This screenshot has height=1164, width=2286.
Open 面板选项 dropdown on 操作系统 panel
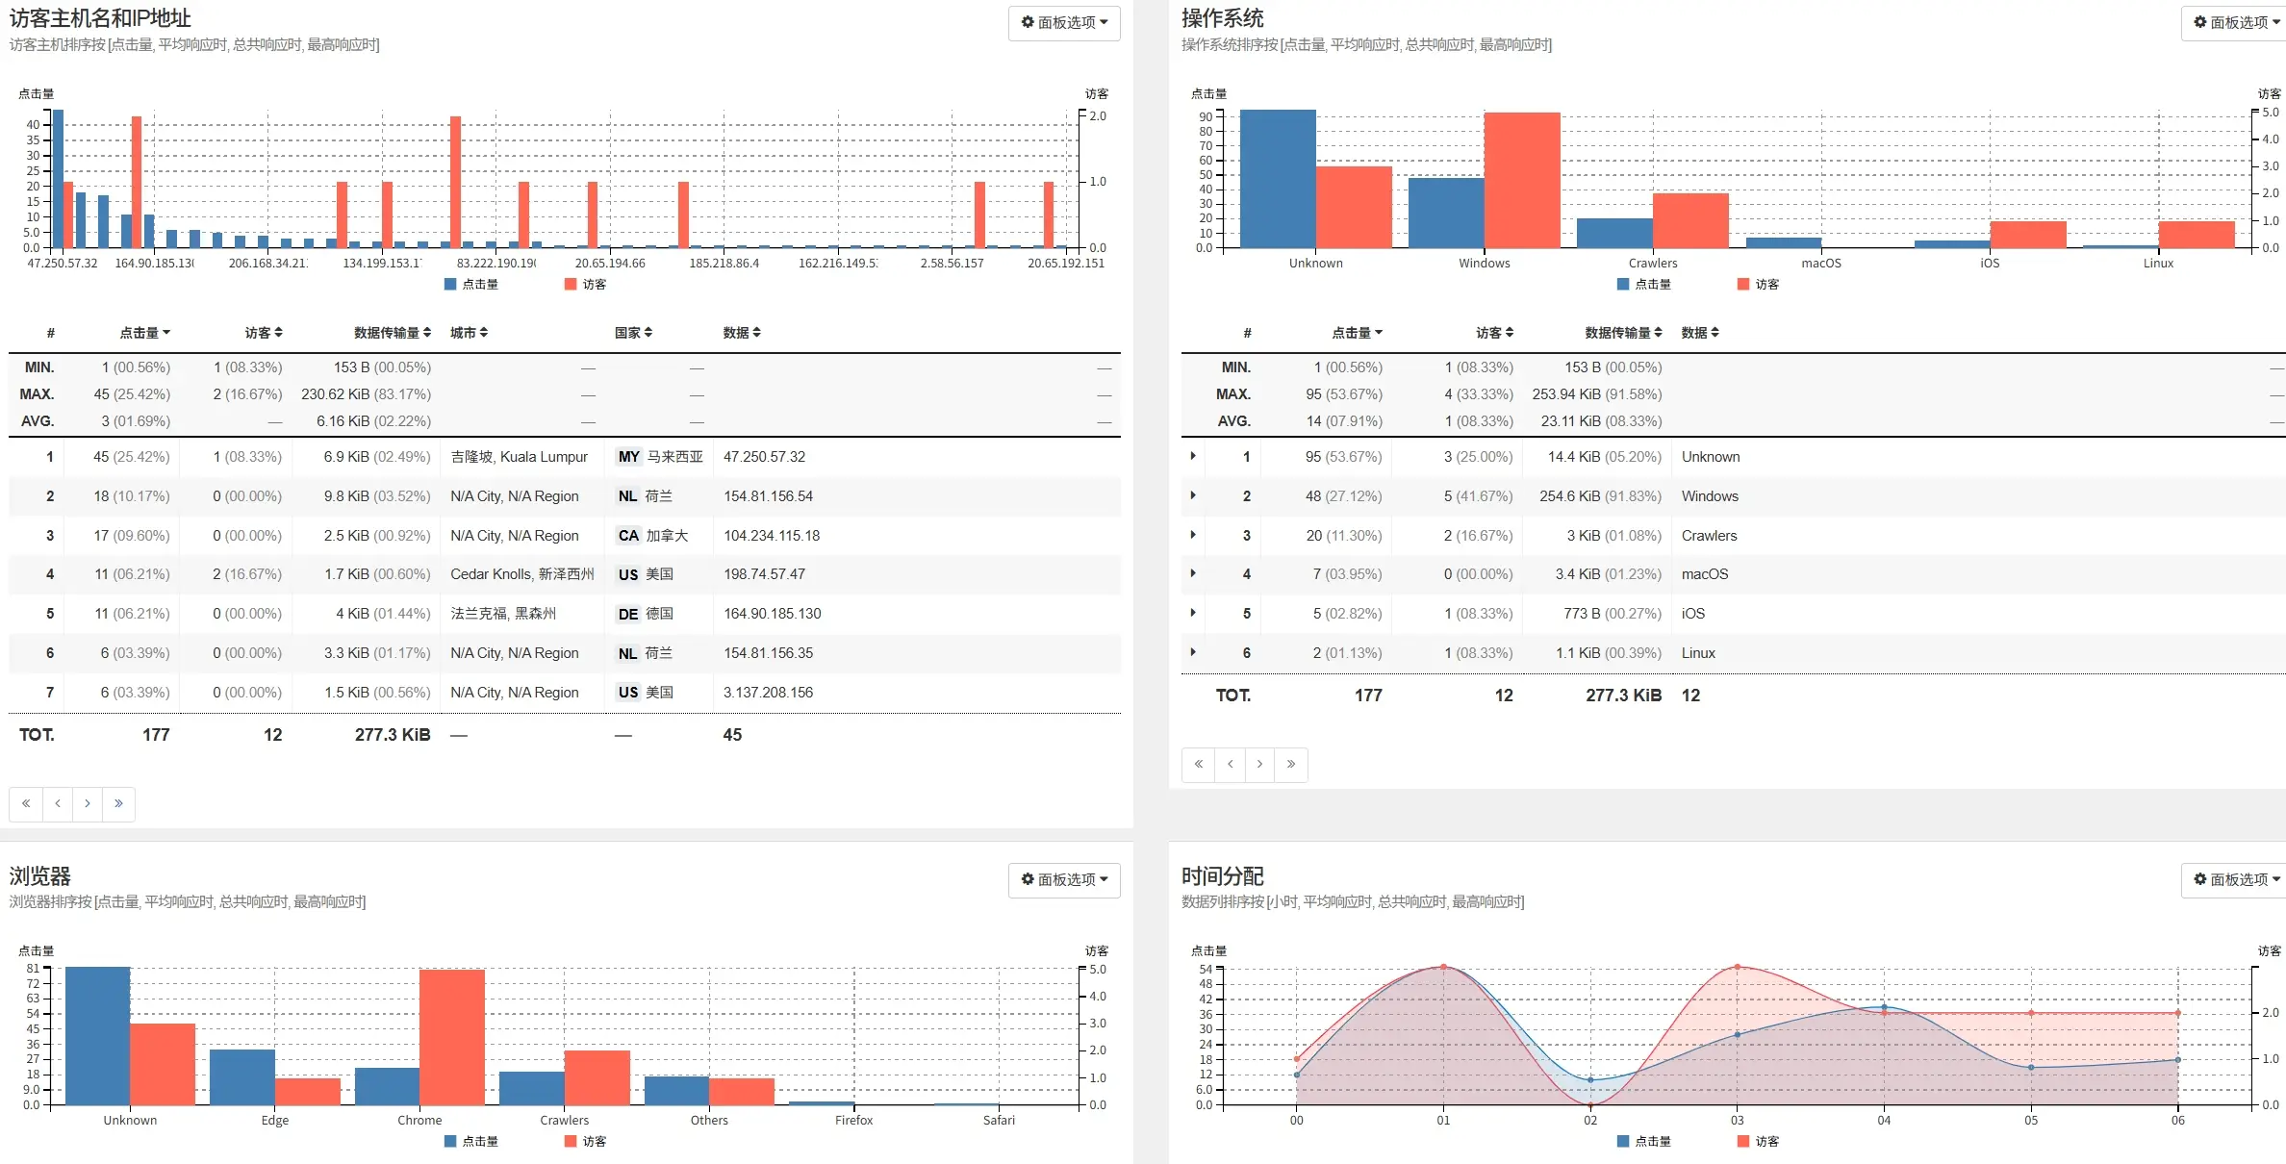click(2233, 23)
